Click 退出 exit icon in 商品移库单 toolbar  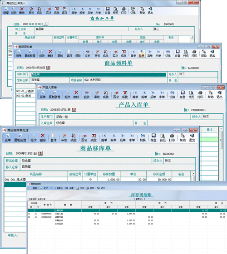(192, 137)
